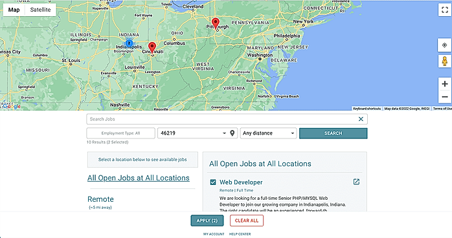Click the red Cincinnati map pin
The image size is (452, 238).
(152, 47)
